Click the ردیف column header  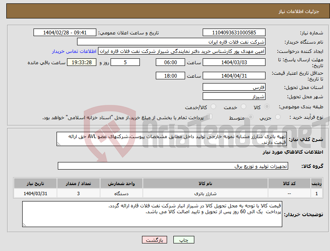pos(317,183)
